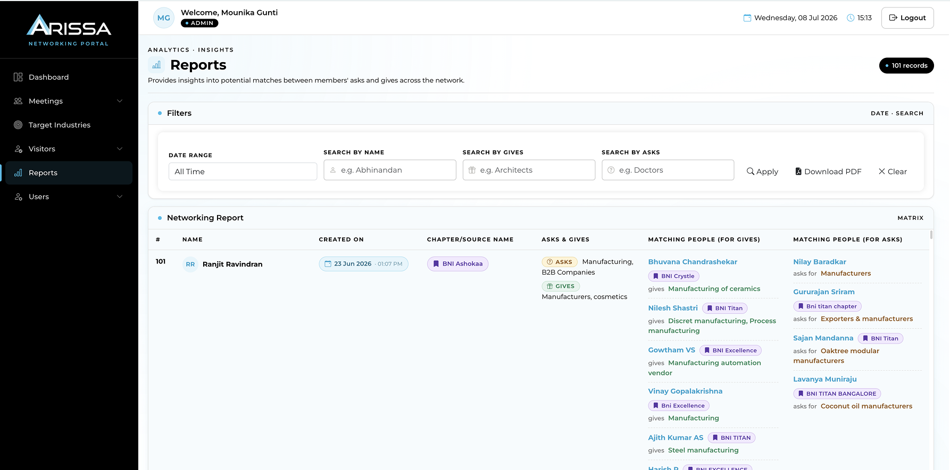Click the Matching People (For Asks) header
The height and width of the screenshot is (470, 950).
848,240
